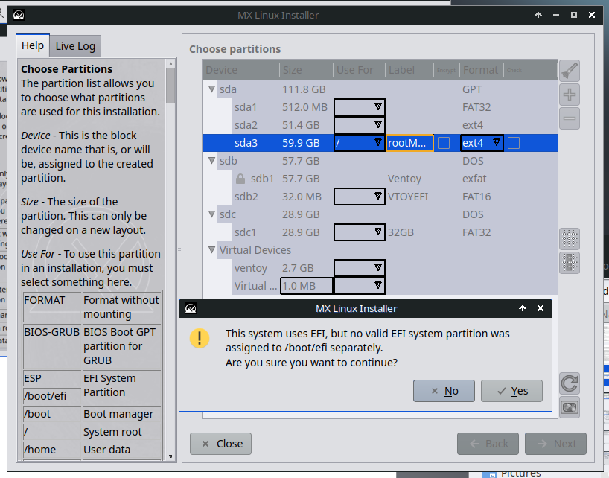This screenshot has height=478, width=609.
Task: Click the refresh circular arrow icon
Action: (570, 383)
